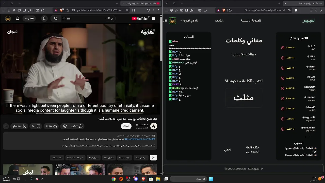Click the YouTube create (إنشاء) button

tap(29, 19)
